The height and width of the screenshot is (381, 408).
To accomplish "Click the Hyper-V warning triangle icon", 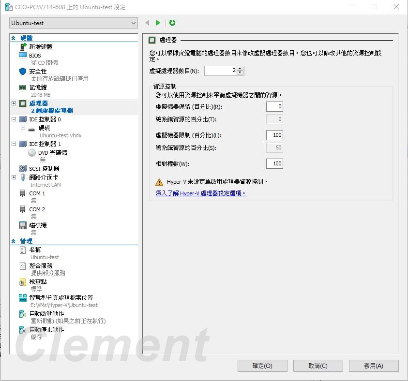I will coord(159,182).
